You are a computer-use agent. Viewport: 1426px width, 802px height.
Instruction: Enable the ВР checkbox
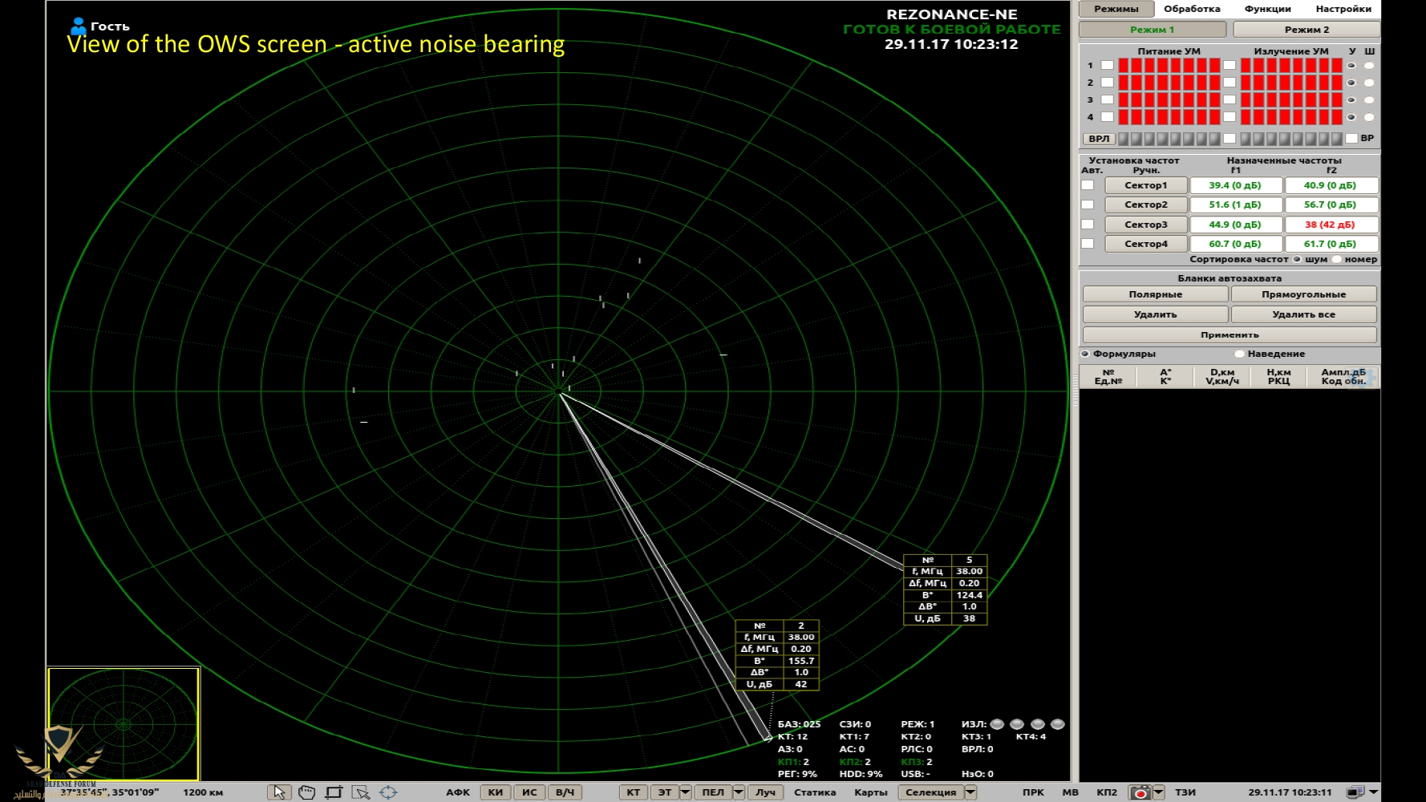[1351, 139]
